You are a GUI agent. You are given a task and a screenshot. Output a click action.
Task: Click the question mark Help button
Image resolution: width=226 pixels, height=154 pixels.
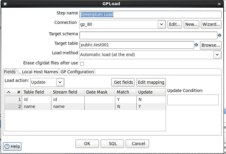pos(12,146)
